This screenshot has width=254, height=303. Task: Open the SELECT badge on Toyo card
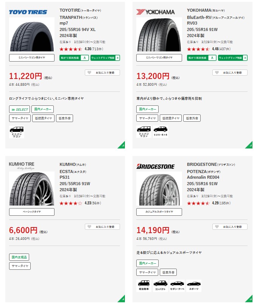pyautogui.click(x=20, y=110)
